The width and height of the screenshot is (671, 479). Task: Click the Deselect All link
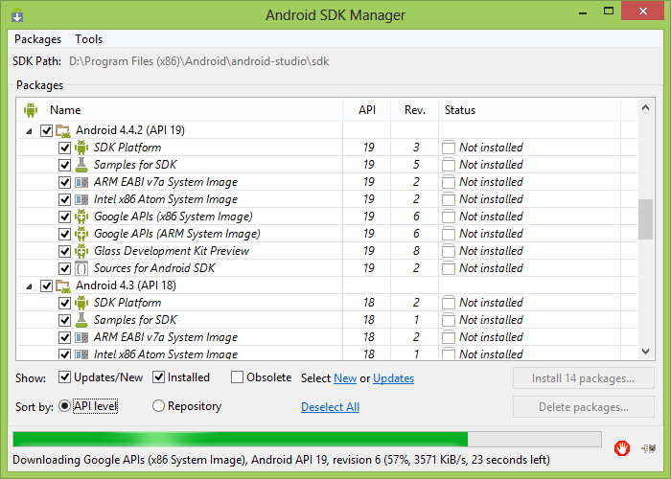point(330,407)
